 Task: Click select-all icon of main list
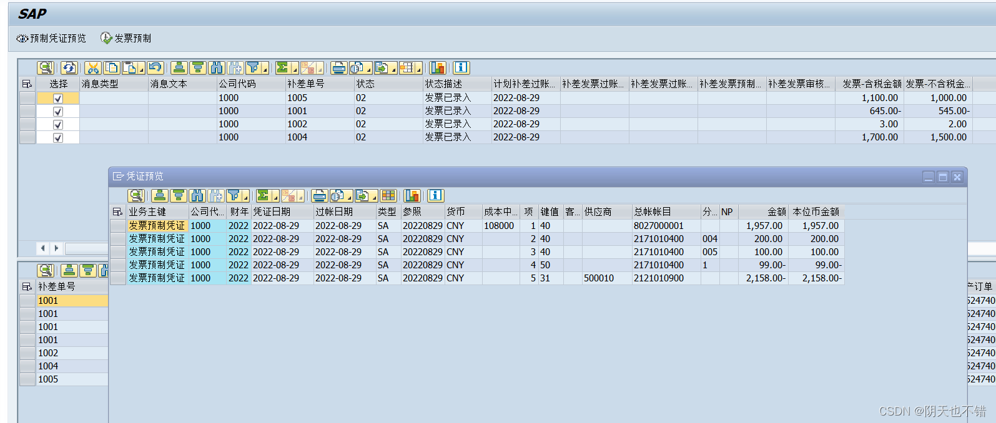click(x=27, y=84)
